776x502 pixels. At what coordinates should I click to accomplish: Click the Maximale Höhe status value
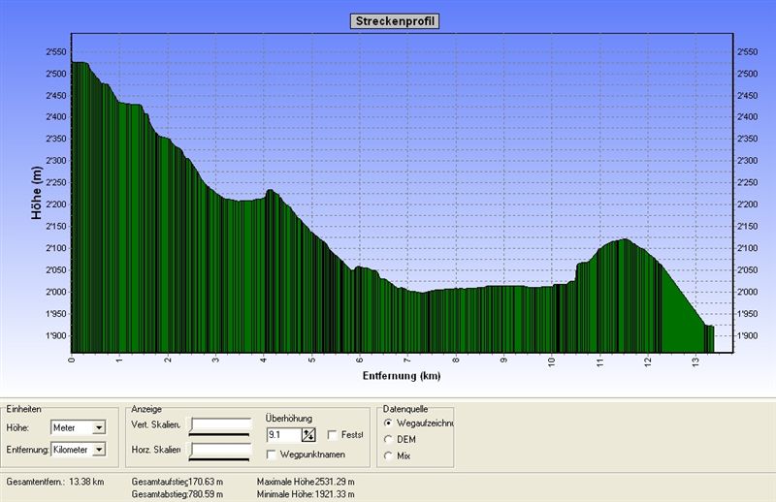[x=336, y=481]
